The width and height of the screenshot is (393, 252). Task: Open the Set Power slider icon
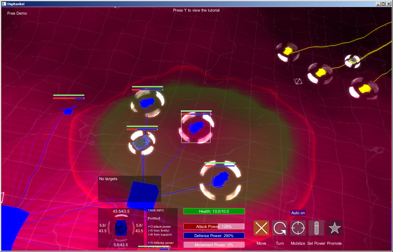[x=316, y=228]
